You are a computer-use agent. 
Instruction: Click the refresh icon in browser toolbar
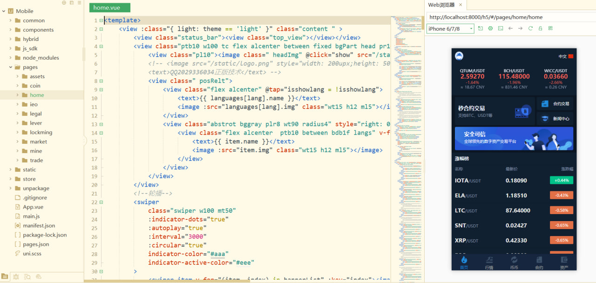[530, 28]
